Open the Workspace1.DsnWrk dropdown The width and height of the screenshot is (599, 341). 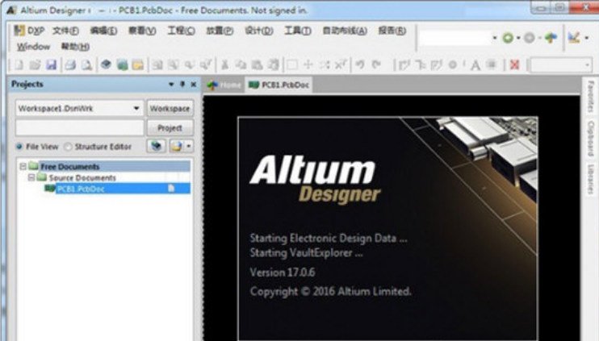point(136,108)
